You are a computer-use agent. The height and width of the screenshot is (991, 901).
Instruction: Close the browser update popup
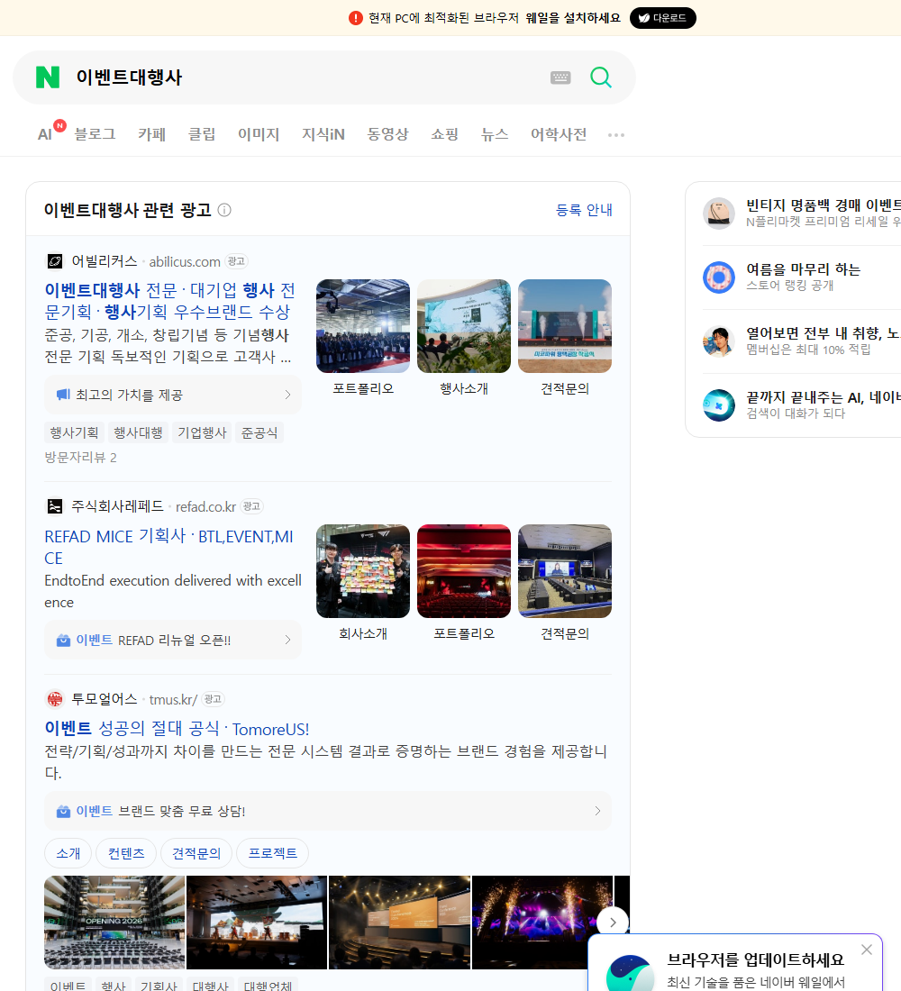click(x=867, y=950)
